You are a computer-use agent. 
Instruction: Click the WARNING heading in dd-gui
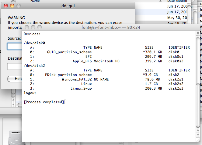(x=16, y=18)
